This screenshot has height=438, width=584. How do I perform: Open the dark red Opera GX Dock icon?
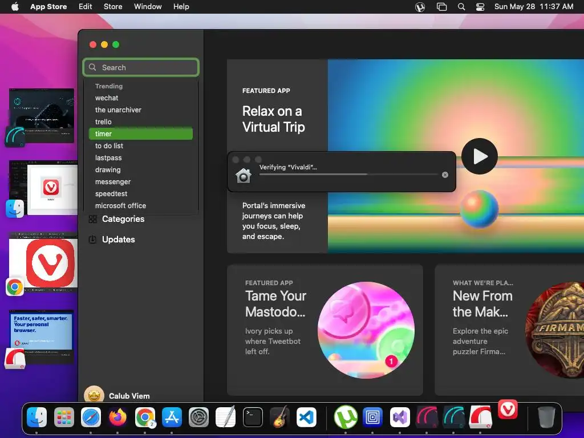pyautogui.click(x=427, y=417)
